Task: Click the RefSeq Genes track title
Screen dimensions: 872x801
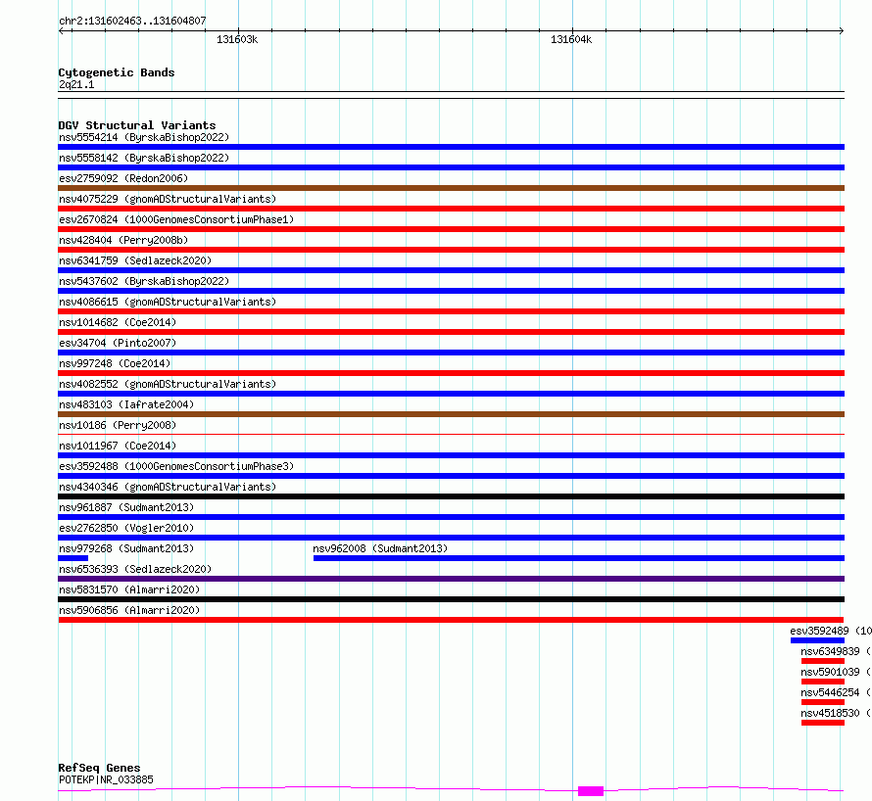Action: [99, 768]
